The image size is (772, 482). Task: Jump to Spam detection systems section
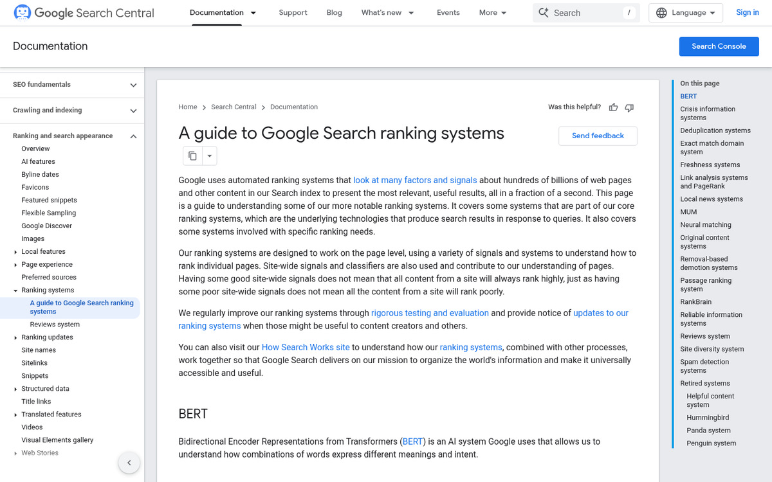click(704, 366)
